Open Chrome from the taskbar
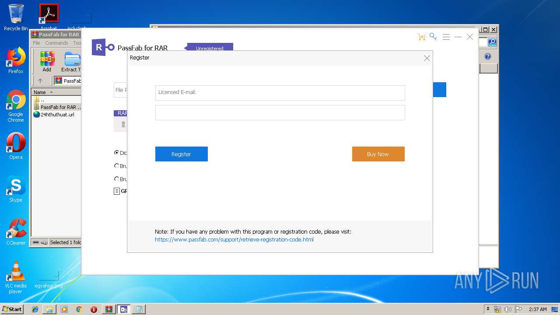 (79, 309)
